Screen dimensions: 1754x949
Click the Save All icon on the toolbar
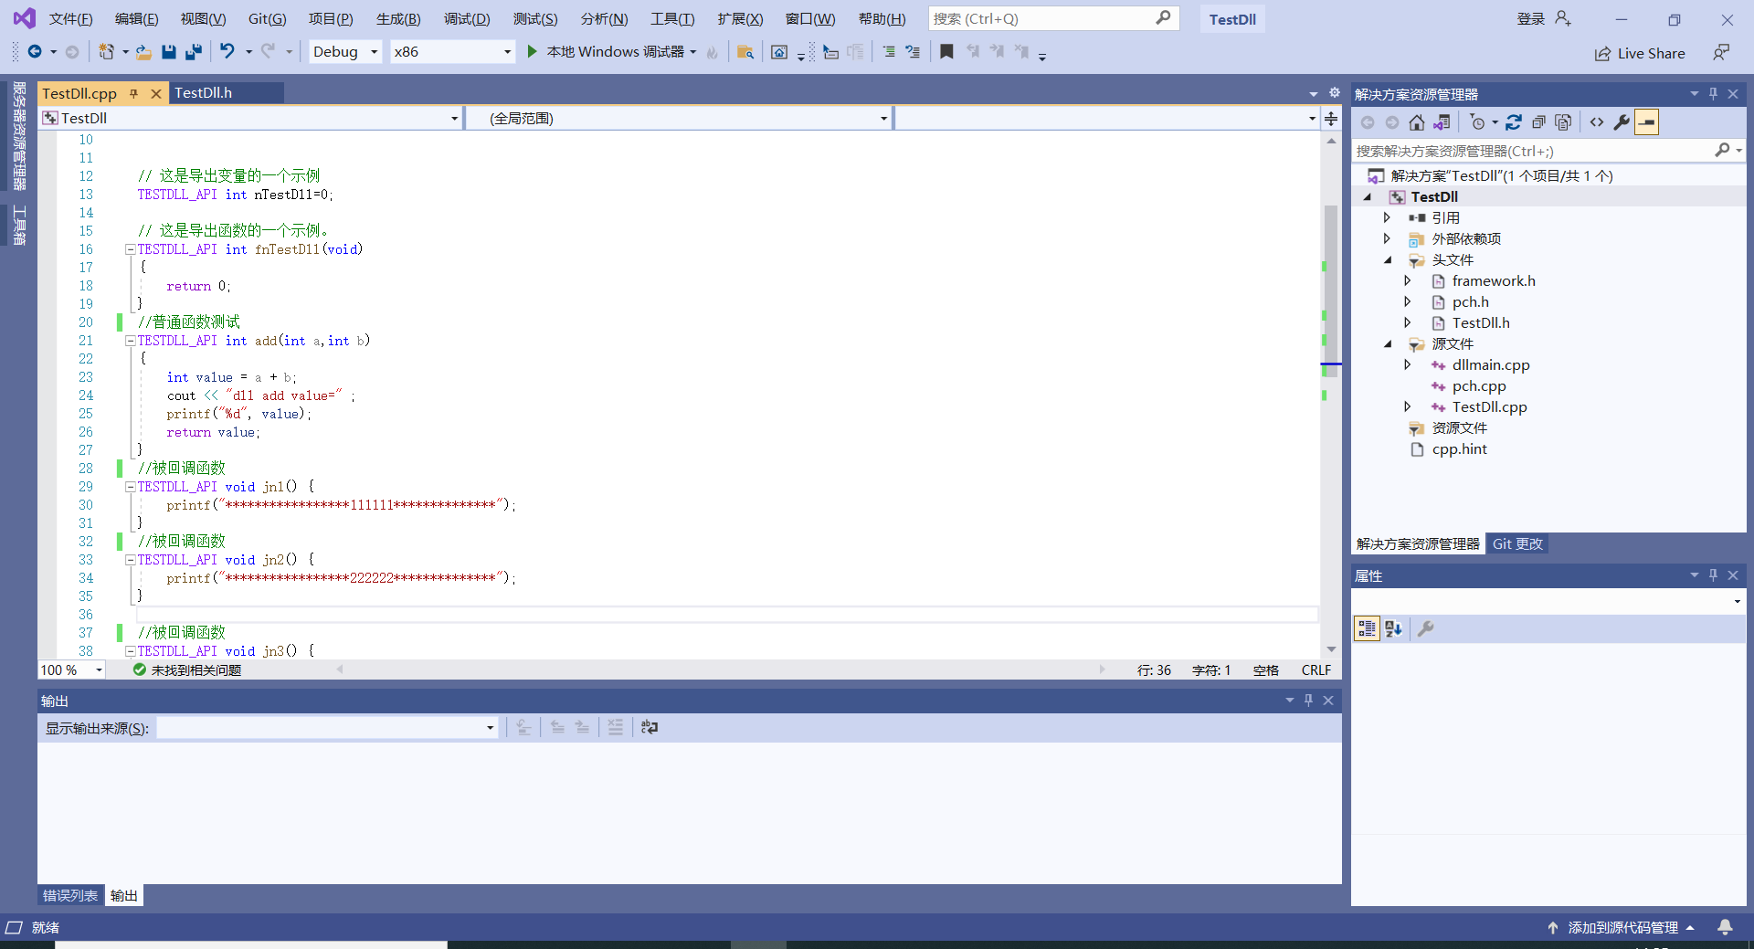pyautogui.click(x=193, y=51)
